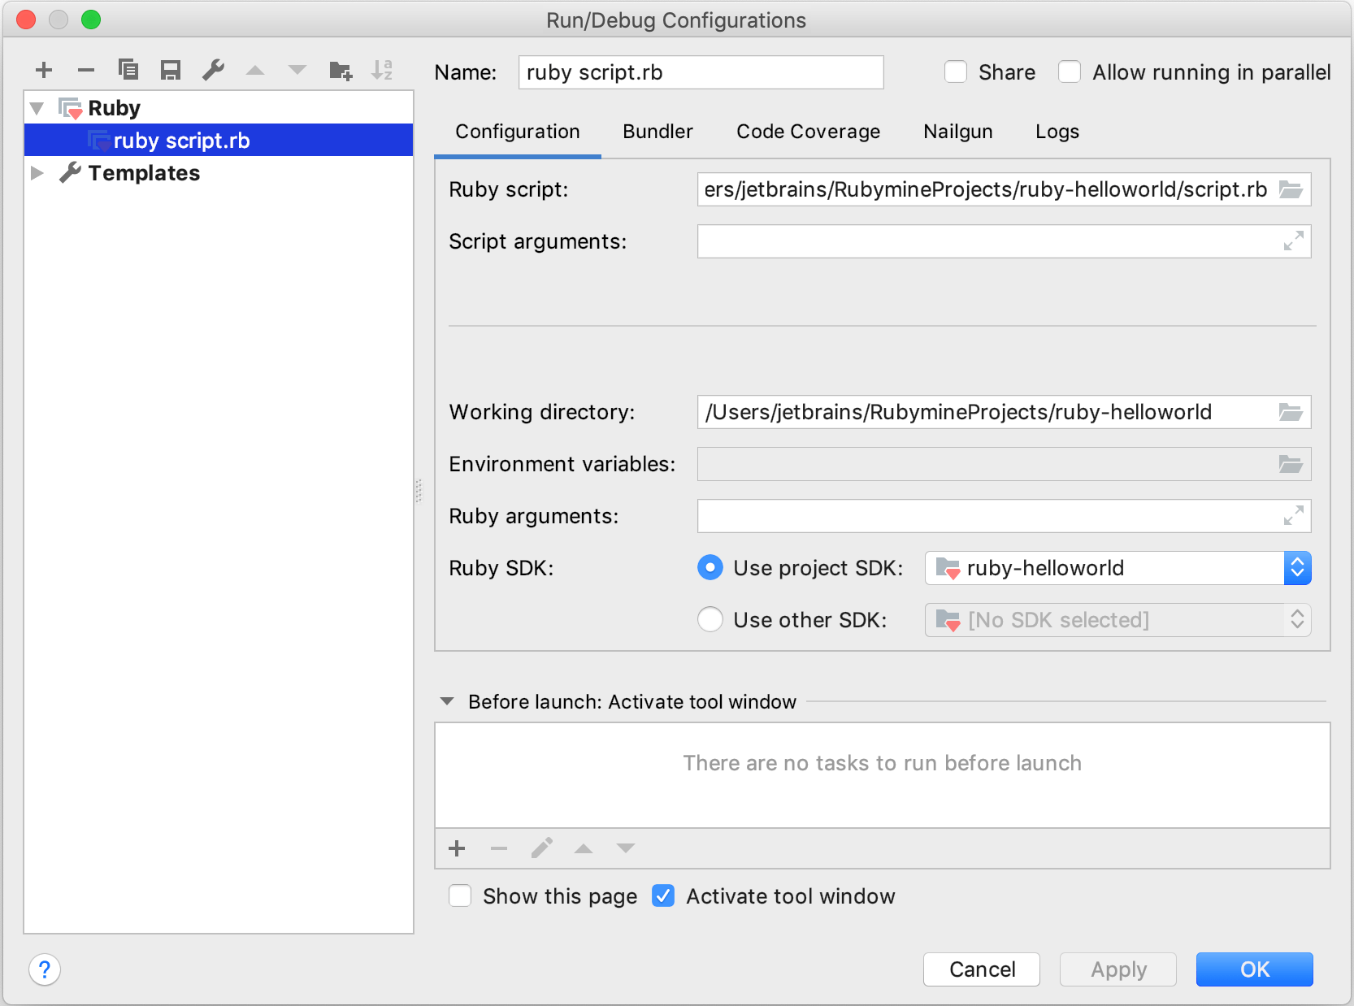Image resolution: width=1354 pixels, height=1006 pixels.
Task: Switch to the Bundler tab
Action: 657,131
